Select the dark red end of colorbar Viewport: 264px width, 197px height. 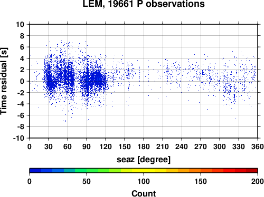pyautogui.click(x=252, y=171)
